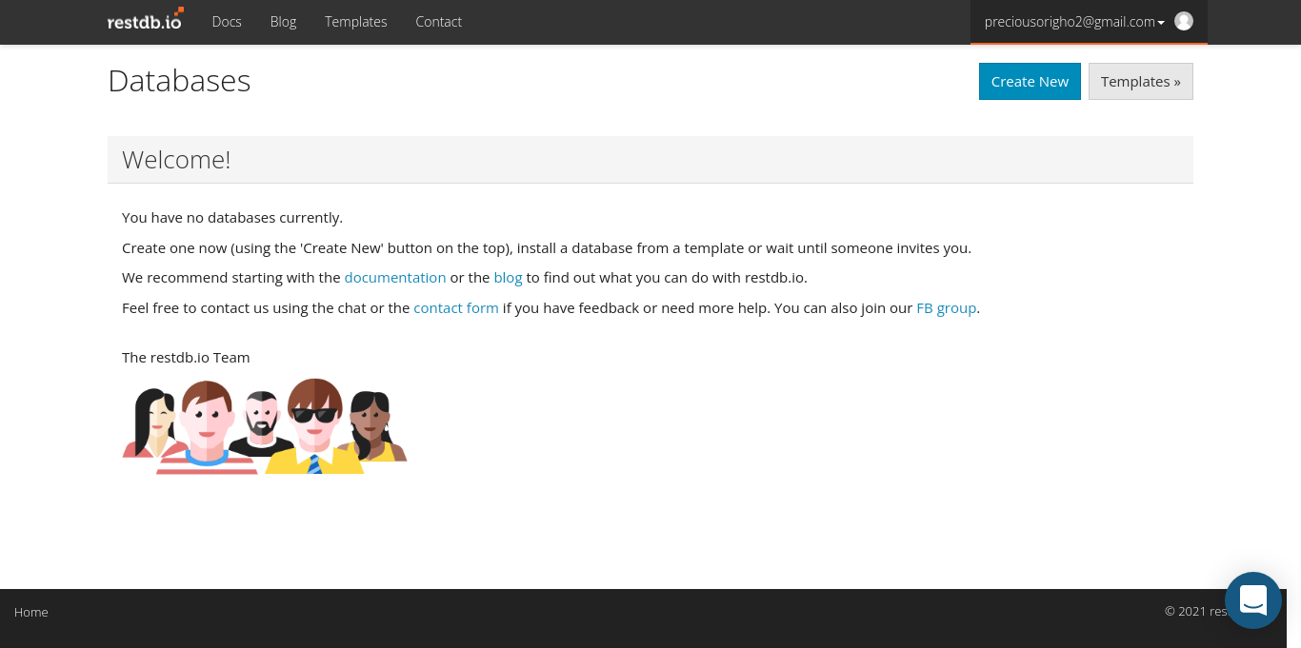Click the user avatar icon

coord(1184,21)
